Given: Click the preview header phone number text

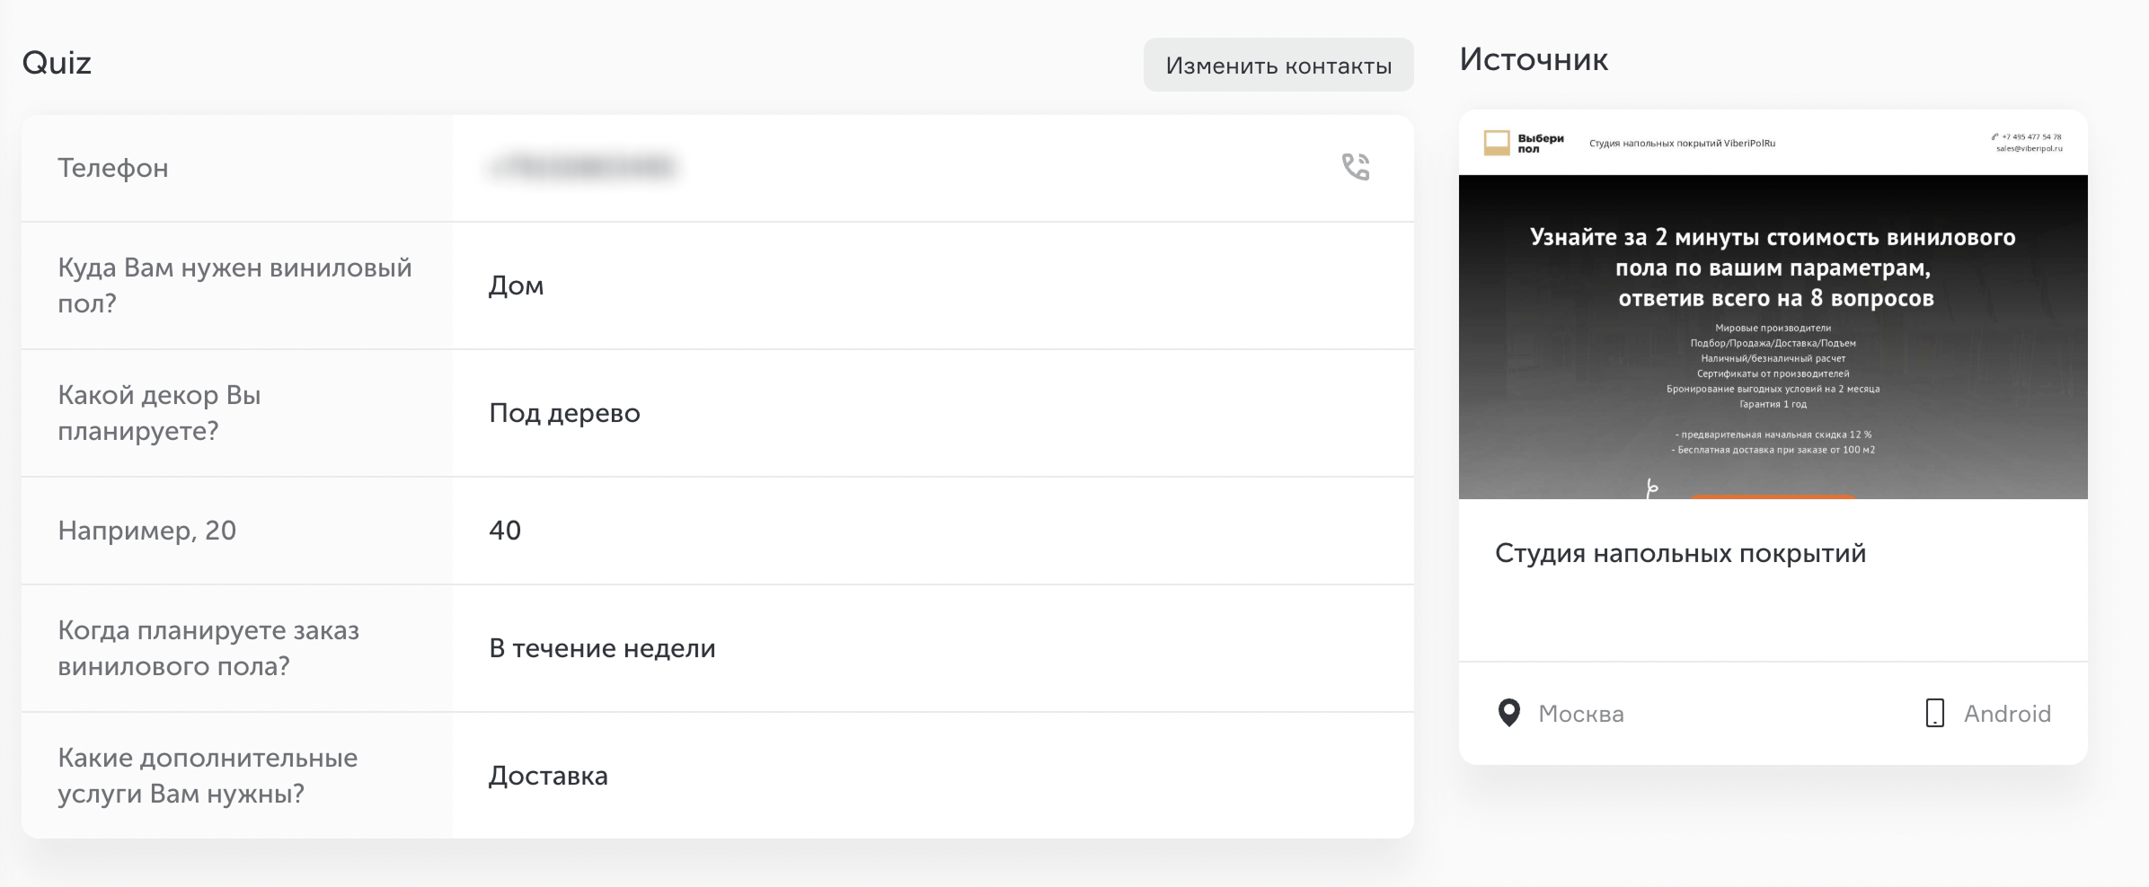Looking at the screenshot, I should [x=2030, y=137].
